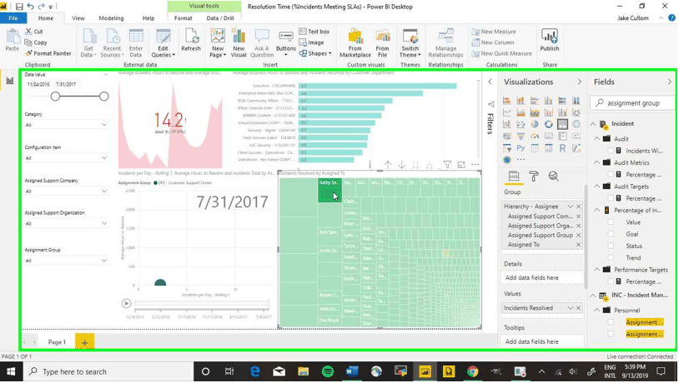This screenshot has height=383, width=679.
Task: Click the From File custom visual icon
Action: [x=382, y=43]
